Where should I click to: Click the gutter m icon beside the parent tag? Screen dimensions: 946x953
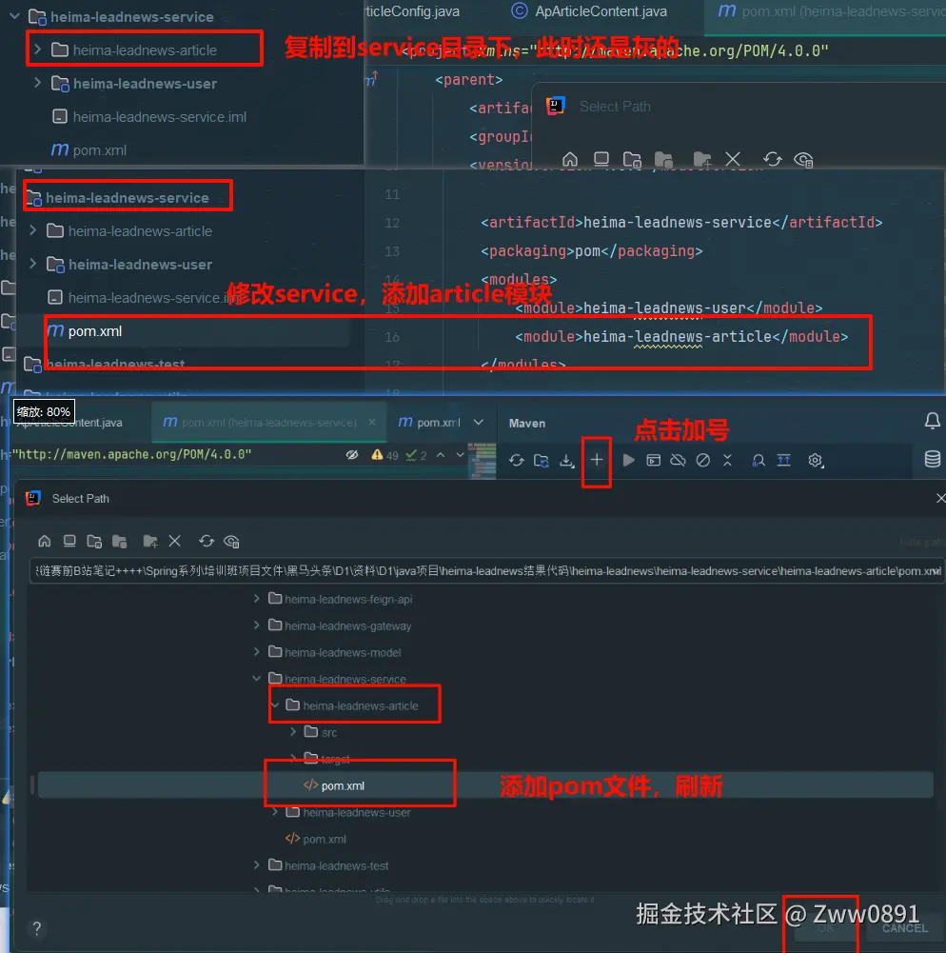pos(371,78)
